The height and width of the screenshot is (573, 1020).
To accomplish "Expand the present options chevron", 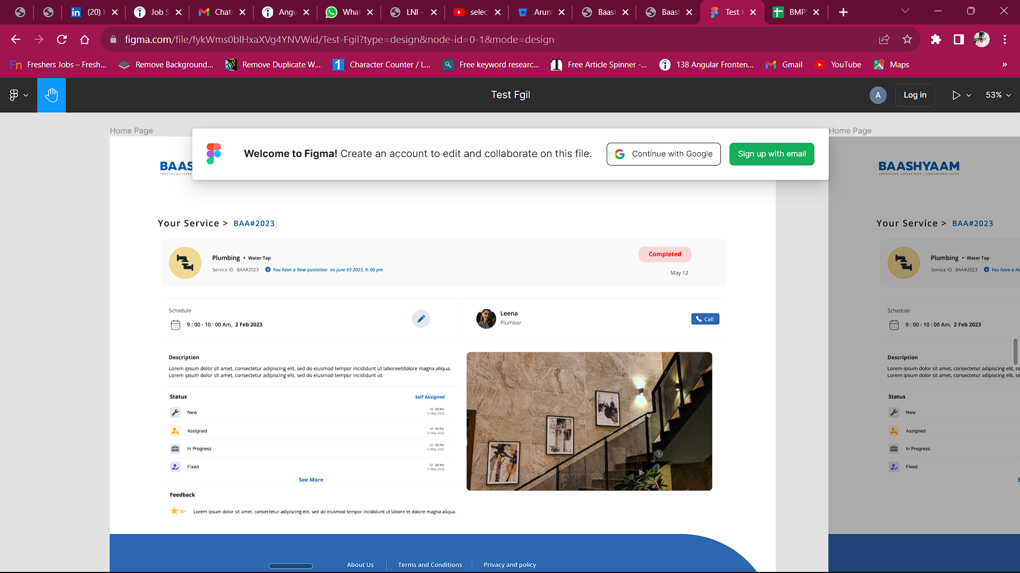I will [969, 95].
